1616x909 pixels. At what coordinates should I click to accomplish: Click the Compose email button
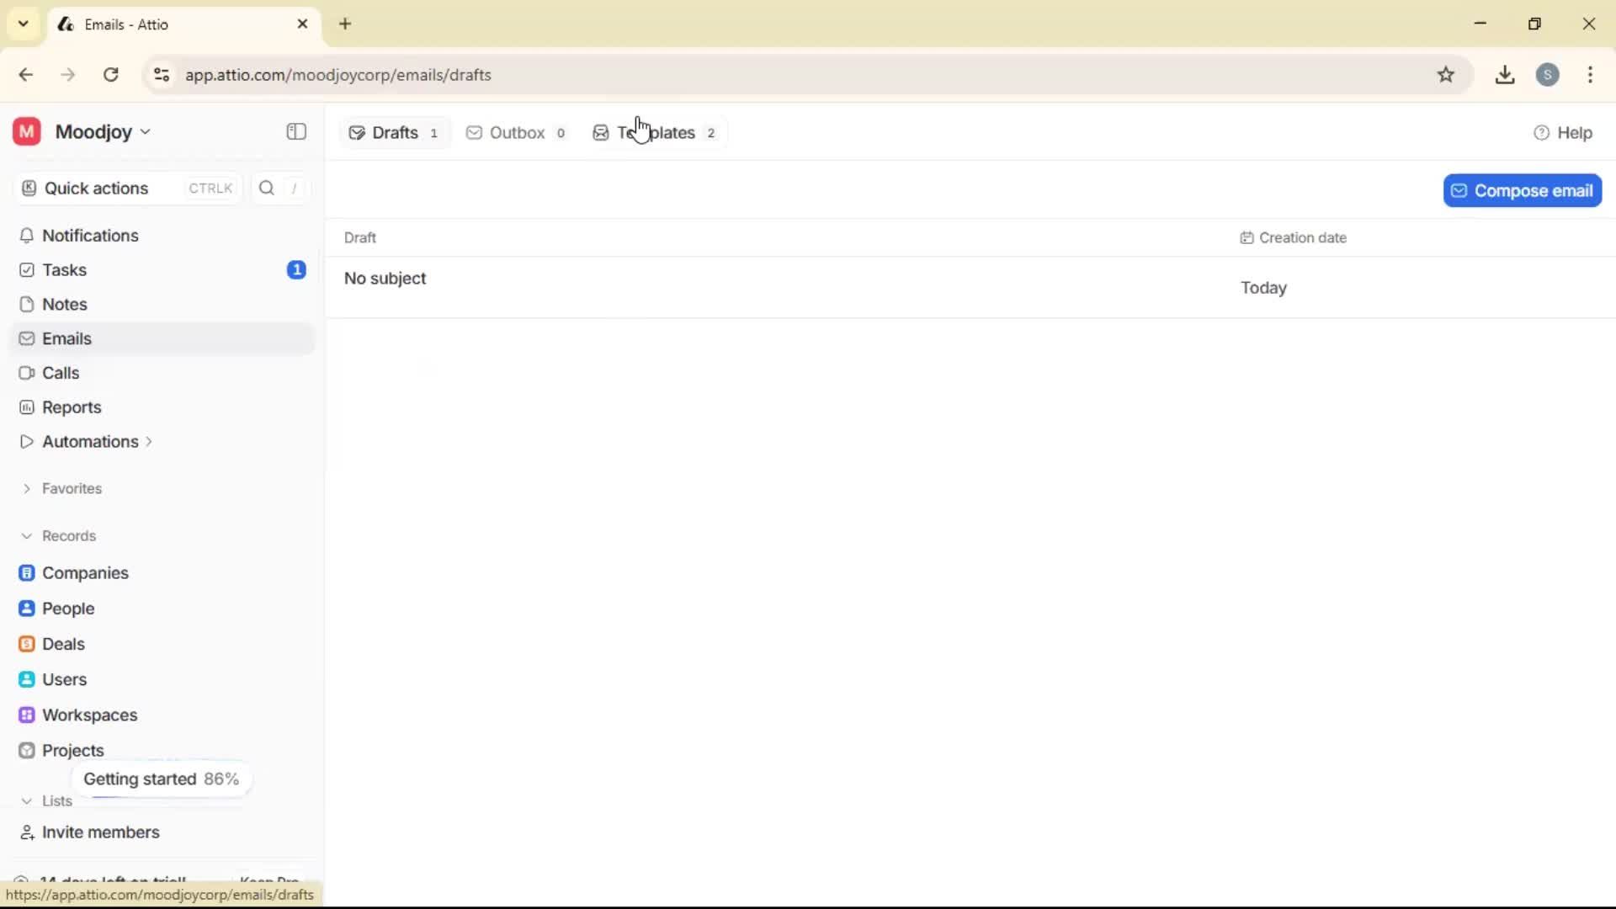[x=1523, y=190]
